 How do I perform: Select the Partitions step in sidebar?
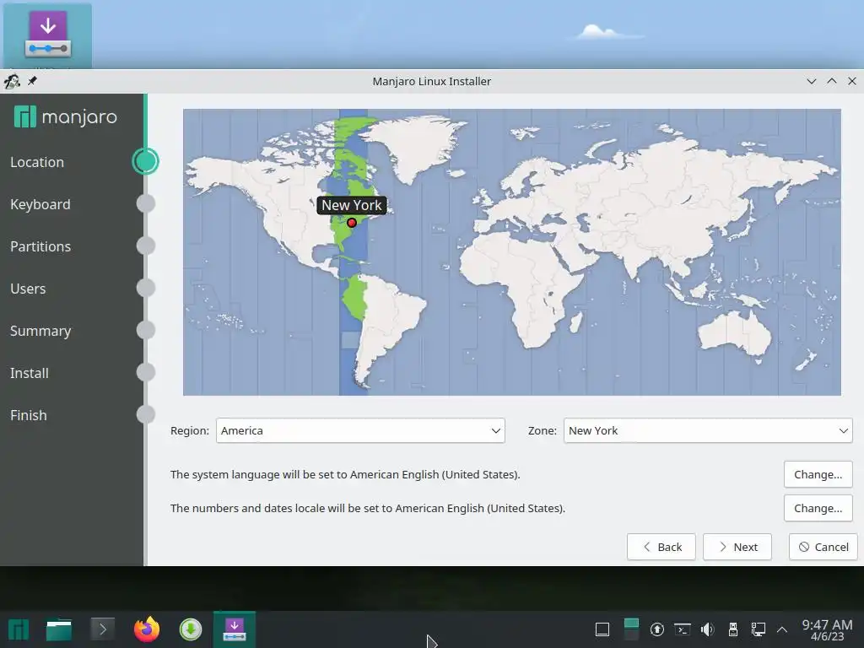[40, 246]
